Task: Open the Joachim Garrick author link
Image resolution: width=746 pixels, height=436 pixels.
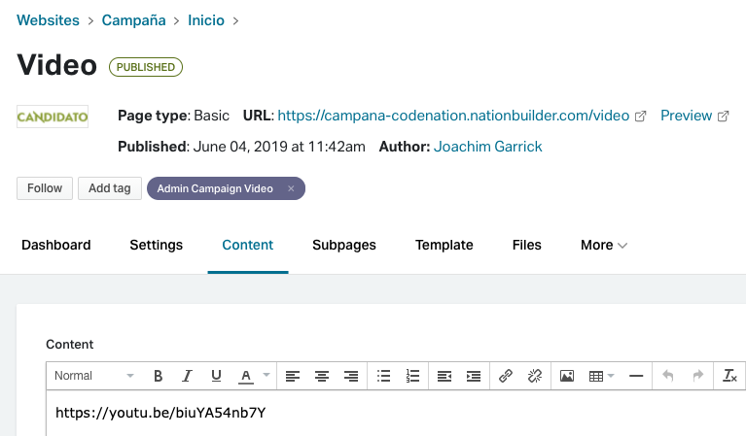Action: 487,147
